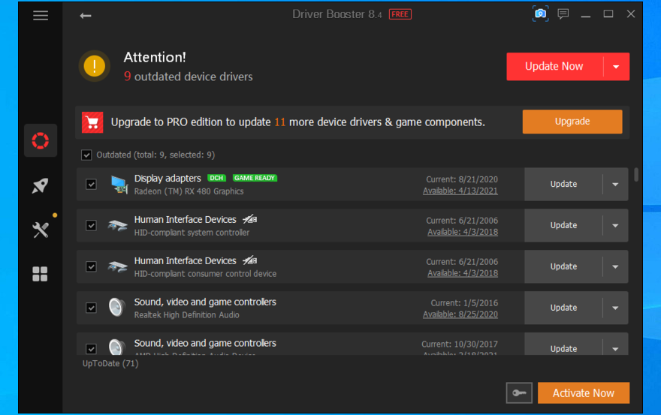Open the Action Center grid icon
661x415 pixels.
pyautogui.click(x=41, y=274)
